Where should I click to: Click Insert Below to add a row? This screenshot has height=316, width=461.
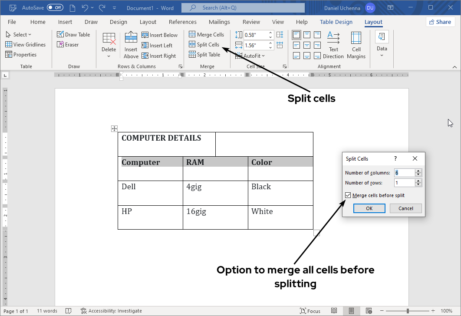click(160, 34)
